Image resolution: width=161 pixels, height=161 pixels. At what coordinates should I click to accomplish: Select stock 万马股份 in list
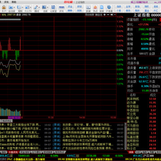tap(133, 126)
